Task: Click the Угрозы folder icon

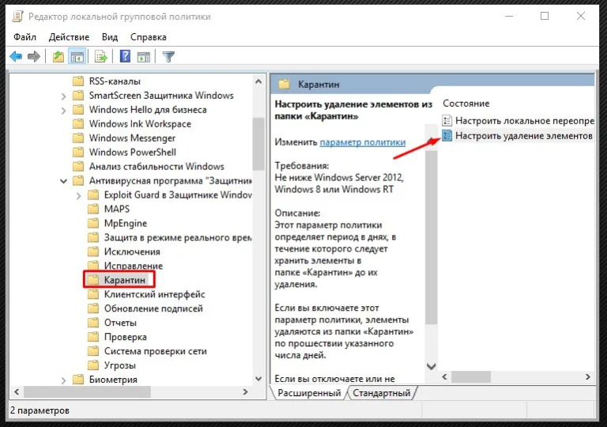Action: click(x=93, y=365)
